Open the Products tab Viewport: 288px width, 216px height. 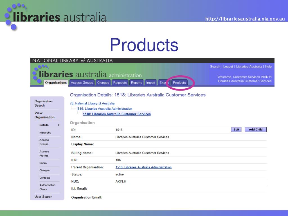click(x=179, y=83)
